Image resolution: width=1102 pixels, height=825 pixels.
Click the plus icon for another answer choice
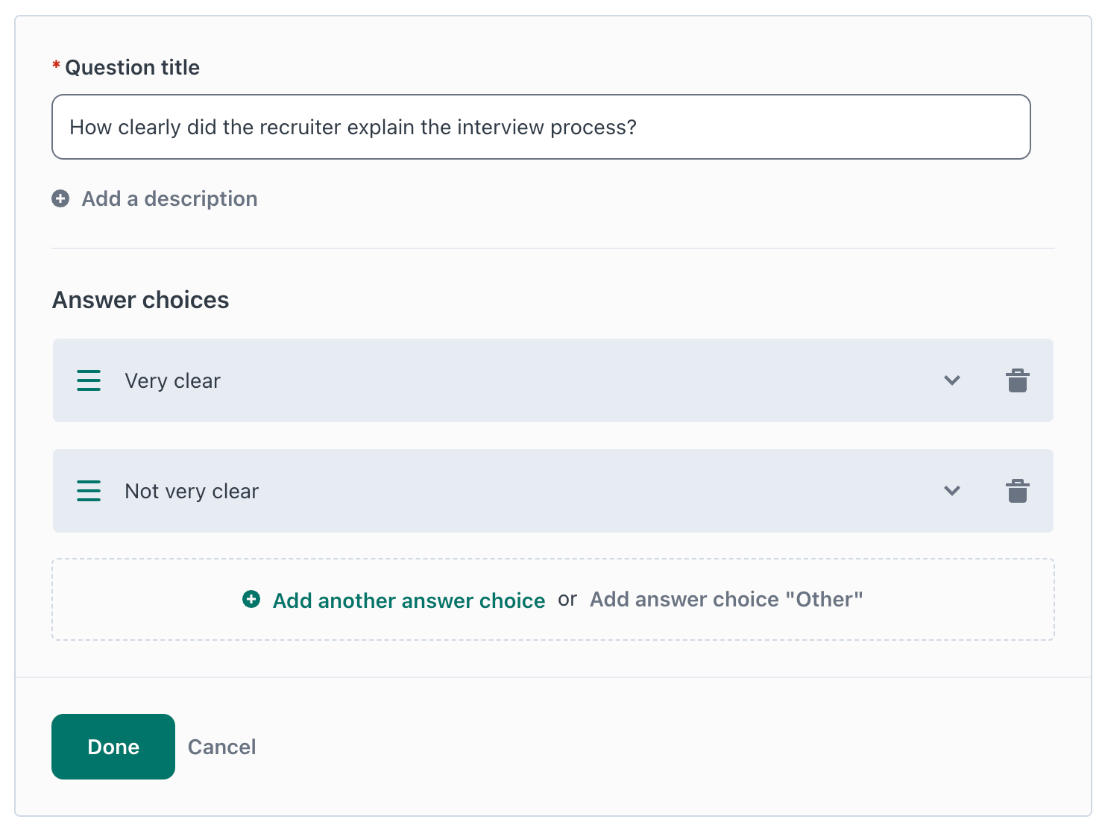point(251,599)
